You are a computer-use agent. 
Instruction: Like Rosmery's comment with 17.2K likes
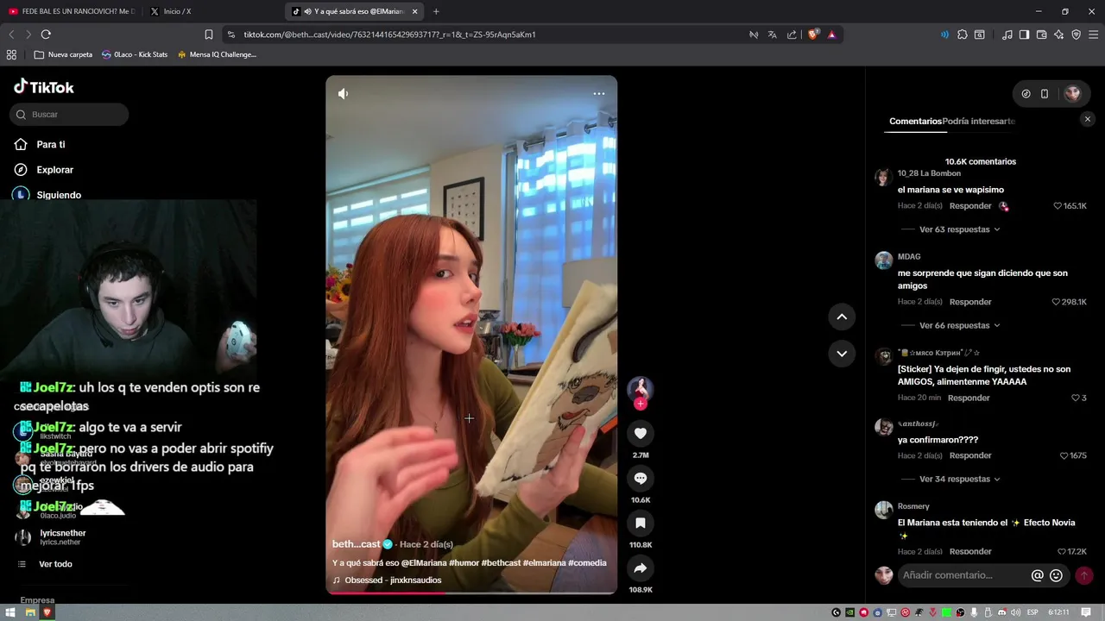click(1062, 551)
